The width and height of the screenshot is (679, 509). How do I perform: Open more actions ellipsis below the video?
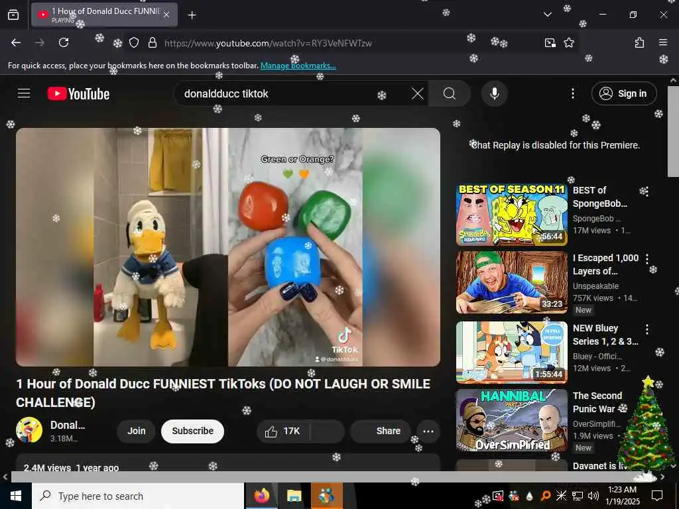point(428,431)
